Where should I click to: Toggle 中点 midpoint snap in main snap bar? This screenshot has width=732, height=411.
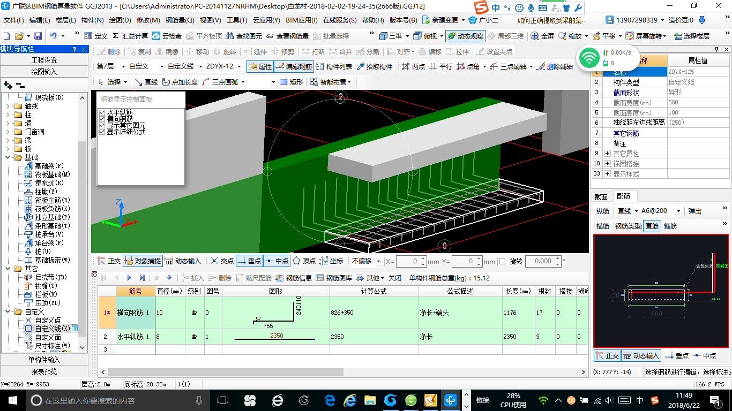click(277, 261)
